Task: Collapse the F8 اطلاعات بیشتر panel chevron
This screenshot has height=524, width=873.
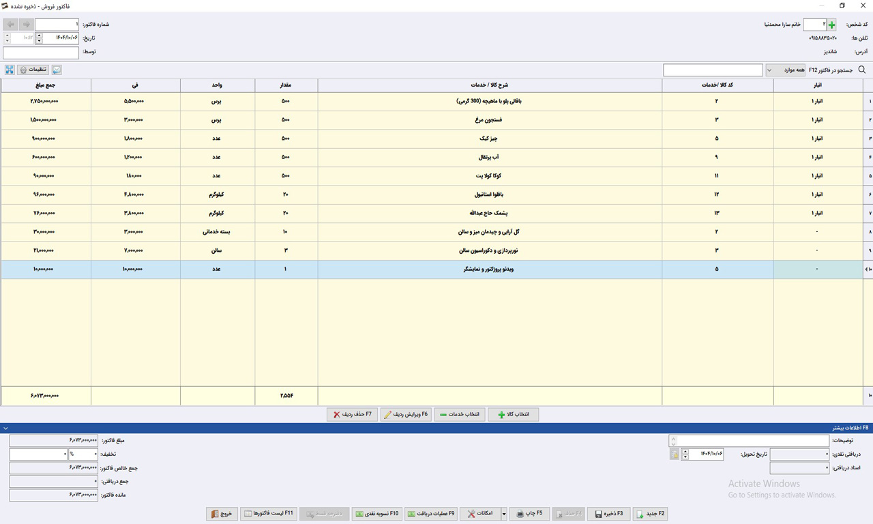Action: click(x=5, y=428)
